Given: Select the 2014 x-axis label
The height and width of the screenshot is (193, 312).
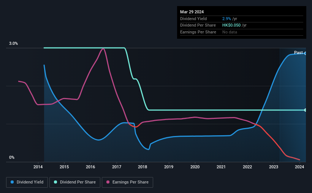Looking at the screenshot, I should [38, 167].
